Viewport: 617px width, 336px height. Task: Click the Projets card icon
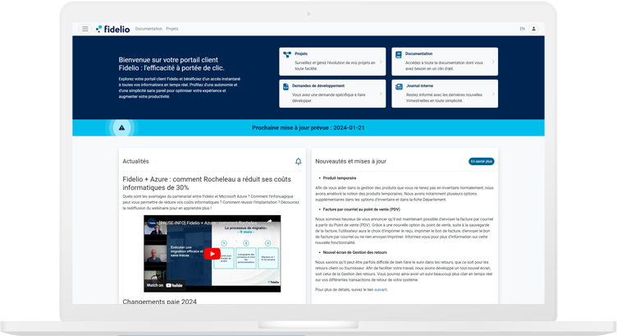tap(287, 55)
